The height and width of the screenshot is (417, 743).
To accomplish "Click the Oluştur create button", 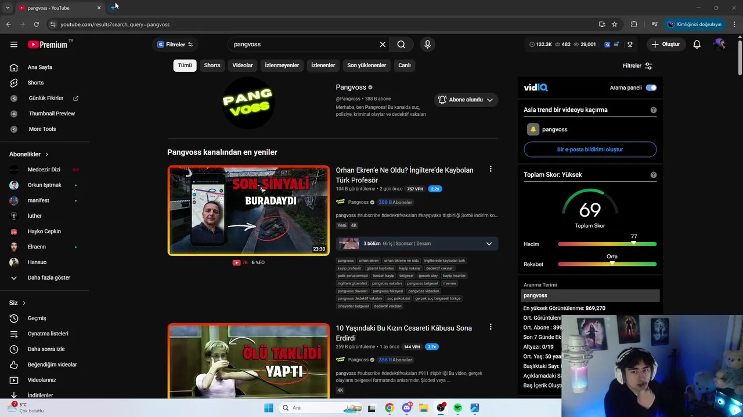I will [666, 45].
